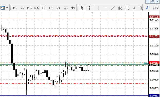Click the 1.10365 price scale value
The width and height of the screenshot is (160, 97).
pyautogui.click(x=154, y=88)
